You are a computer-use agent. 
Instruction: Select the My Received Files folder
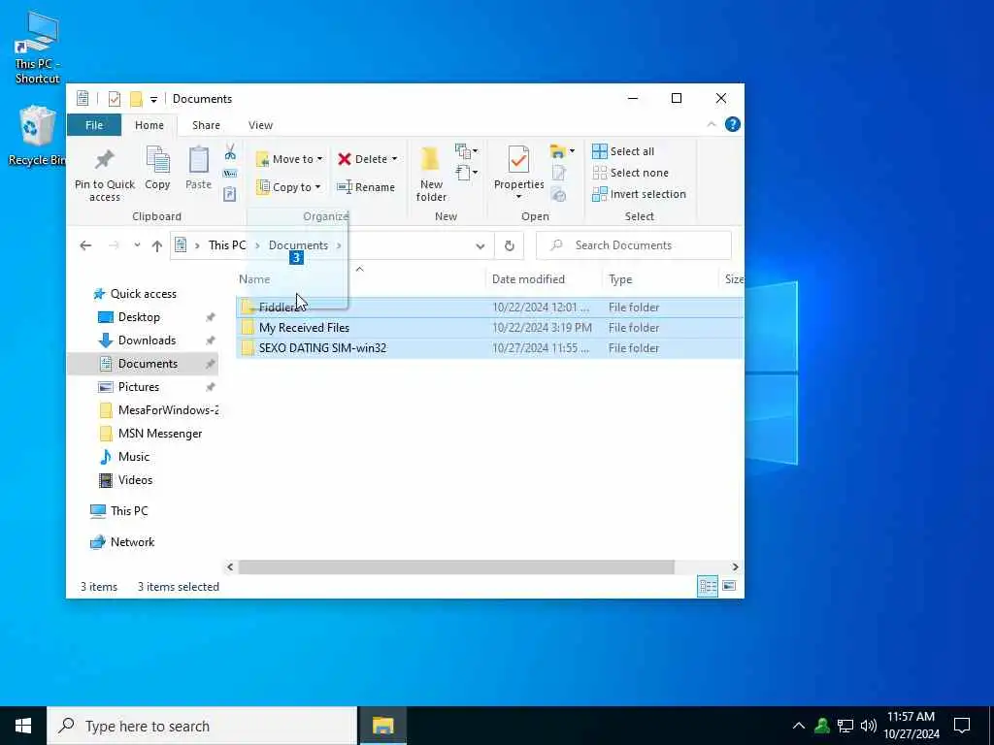pos(489,328)
